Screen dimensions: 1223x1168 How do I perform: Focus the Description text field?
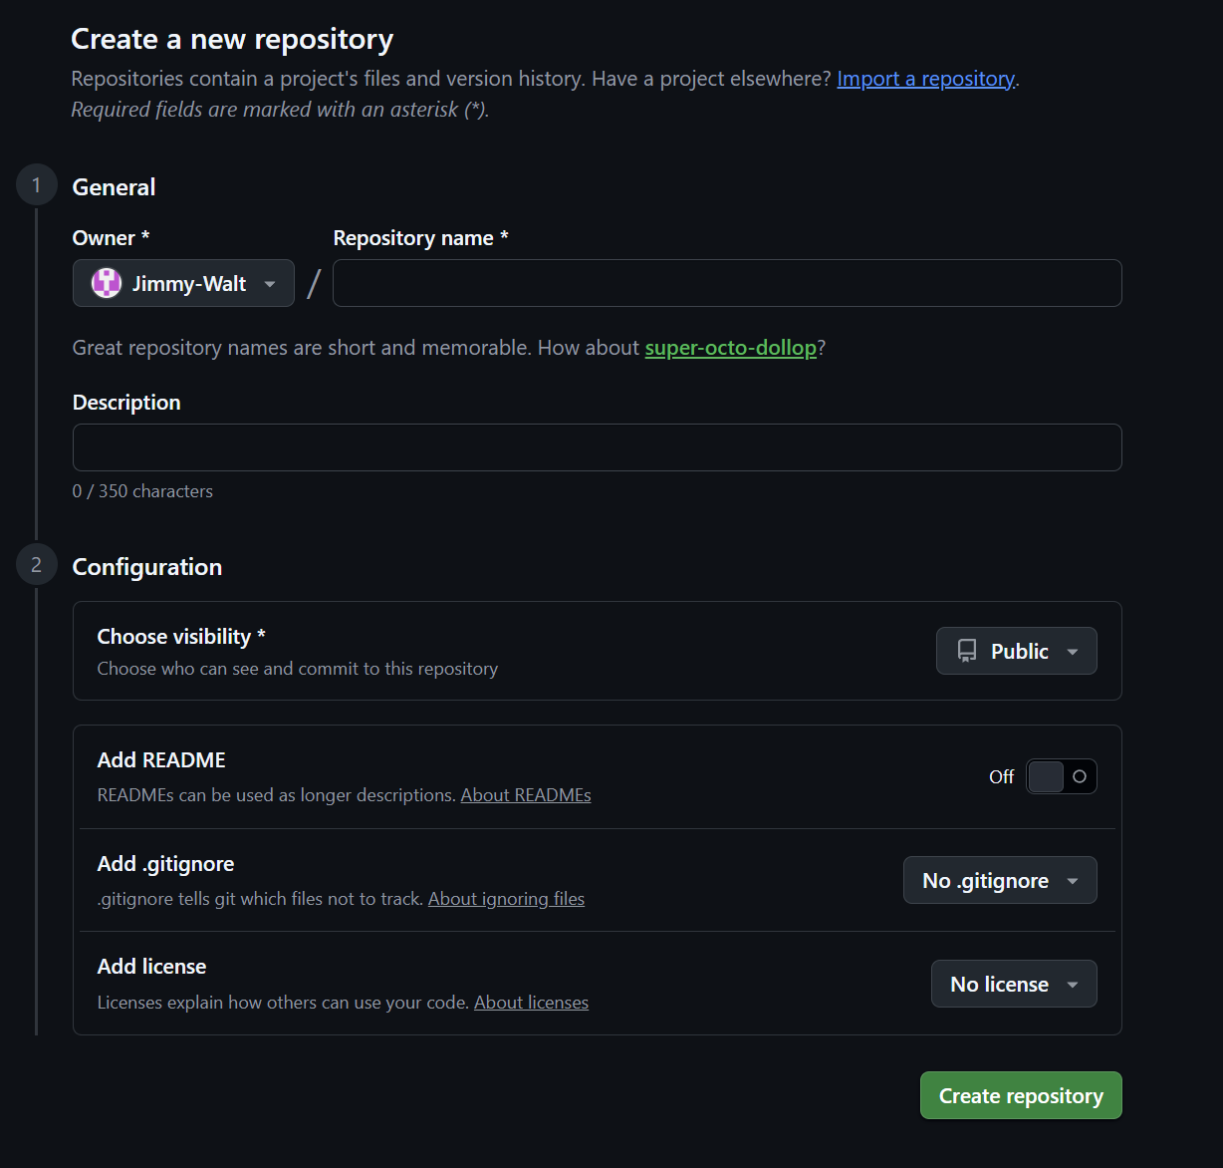point(598,447)
